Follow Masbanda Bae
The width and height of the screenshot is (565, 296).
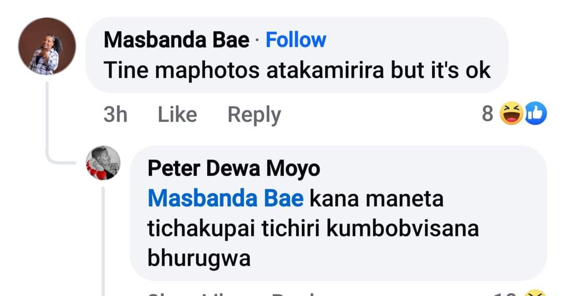296,40
